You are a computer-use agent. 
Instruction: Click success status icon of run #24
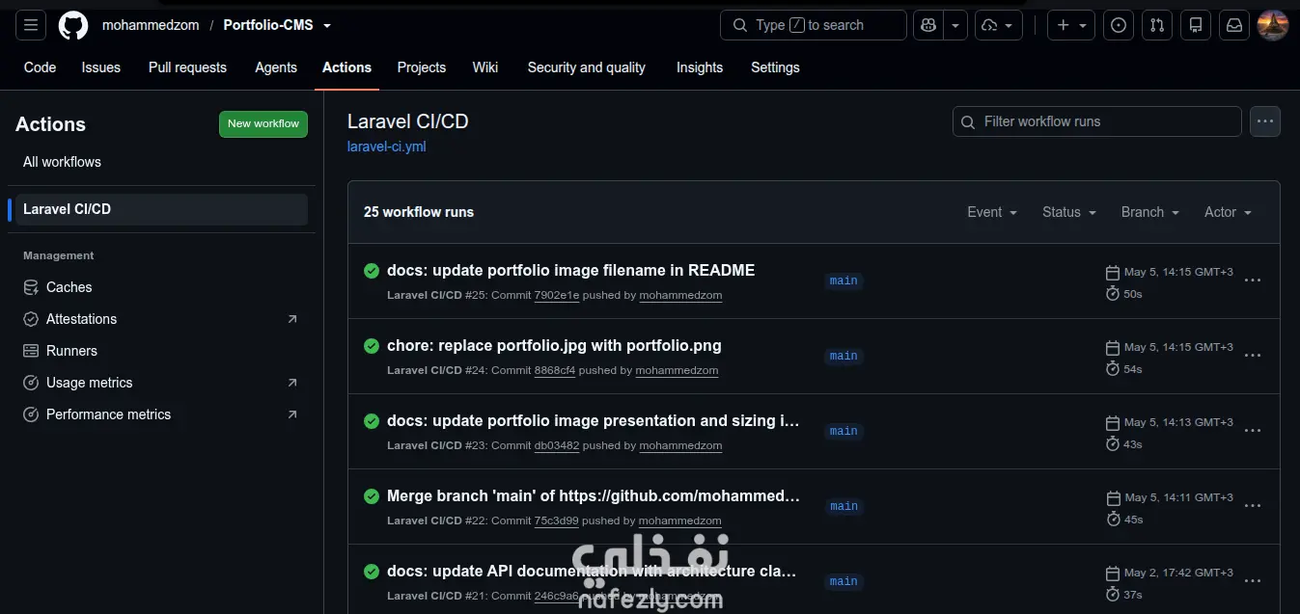(372, 346)
